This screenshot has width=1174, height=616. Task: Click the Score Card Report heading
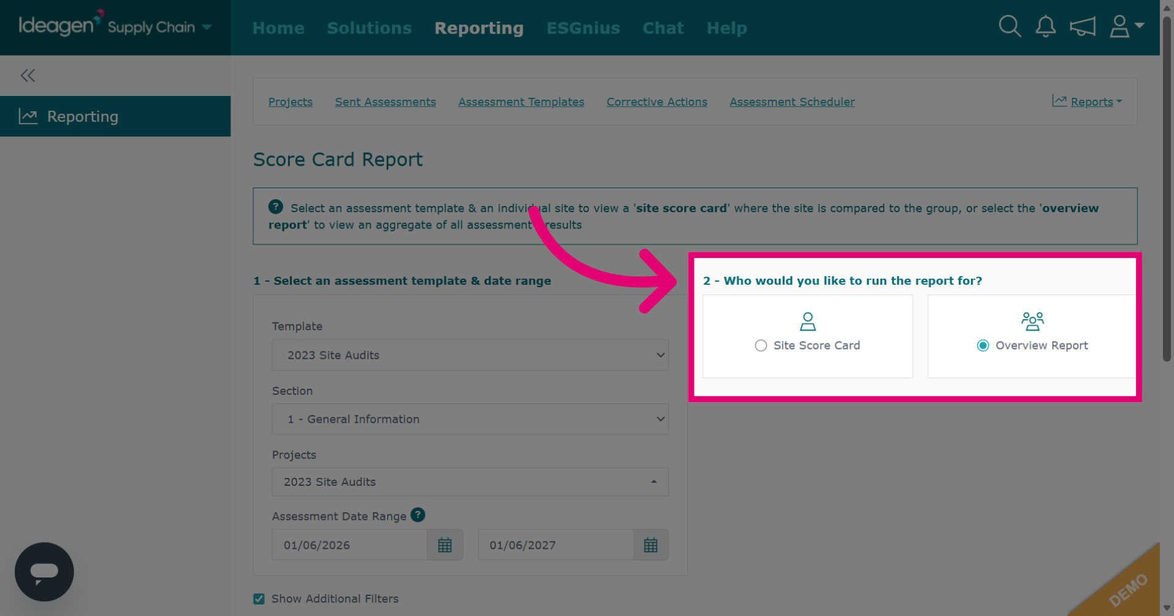coord(338,159)
